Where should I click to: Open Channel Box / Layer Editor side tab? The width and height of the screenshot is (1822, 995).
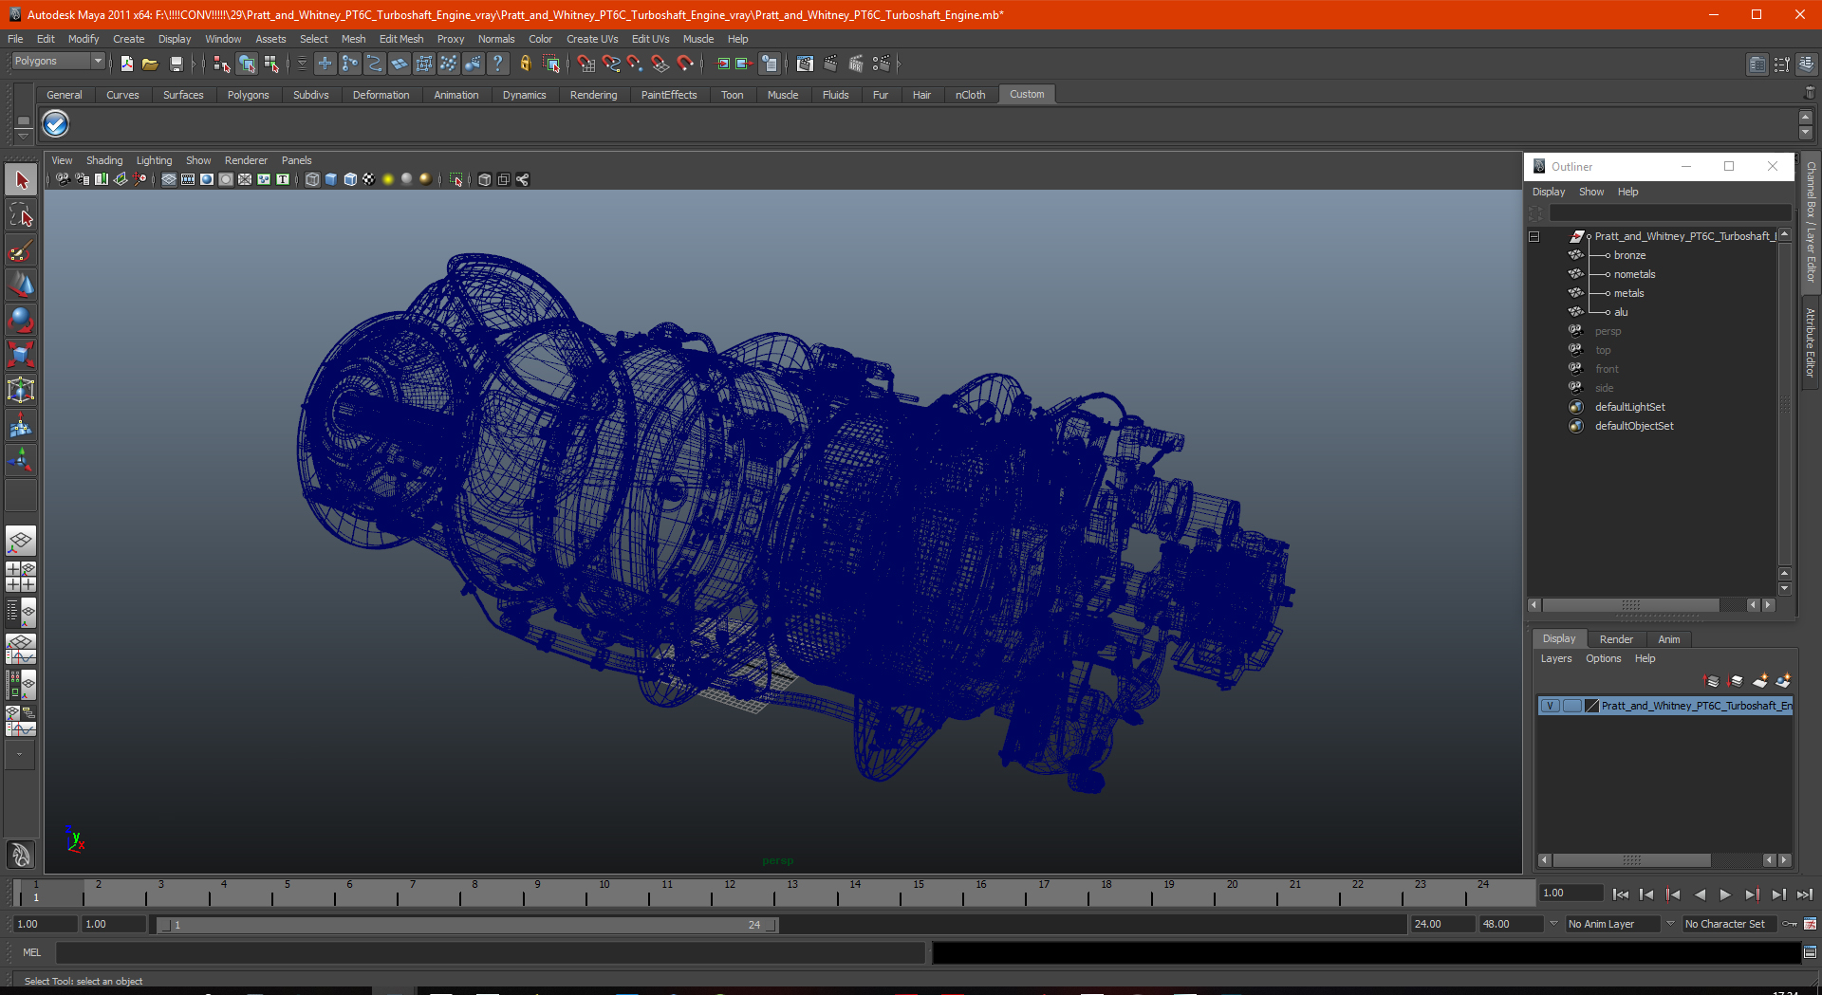(1811, 221)
